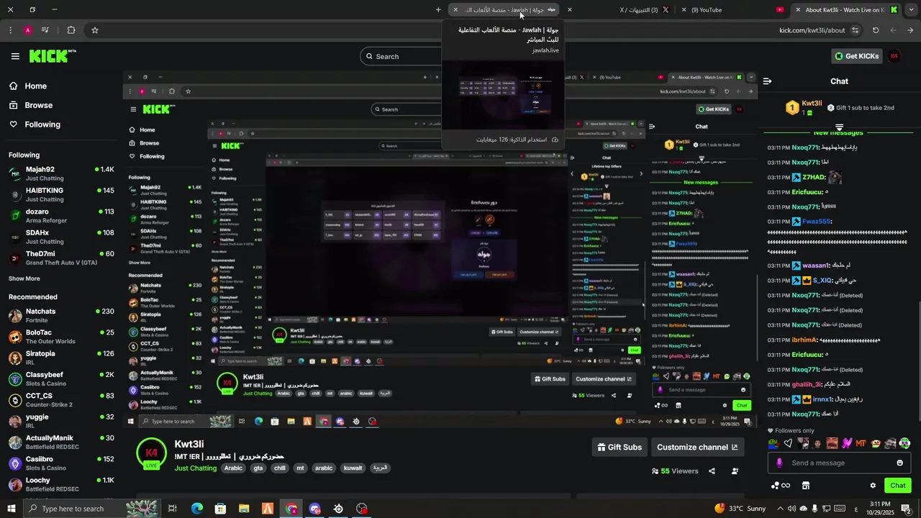This screenshot has height=518, width=921.
Task: Open the Windows Start menu
Action: coord(12,509)
